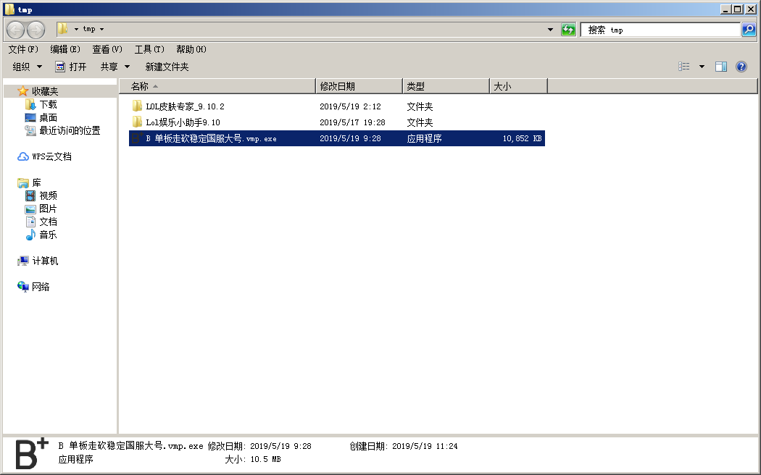Refresh the tmp folder view
Viewport: 761px width, 475px height.
568,30
